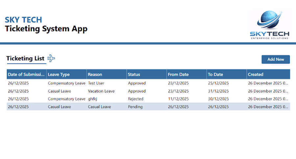Click the Leave Type column header
Image resolution: width=296 pixels, height=159 pixels.
(x=66, y=74)
